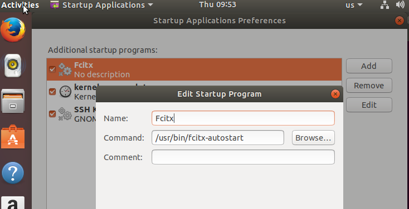Focus the Comment input field

click(x=243, y=157)
